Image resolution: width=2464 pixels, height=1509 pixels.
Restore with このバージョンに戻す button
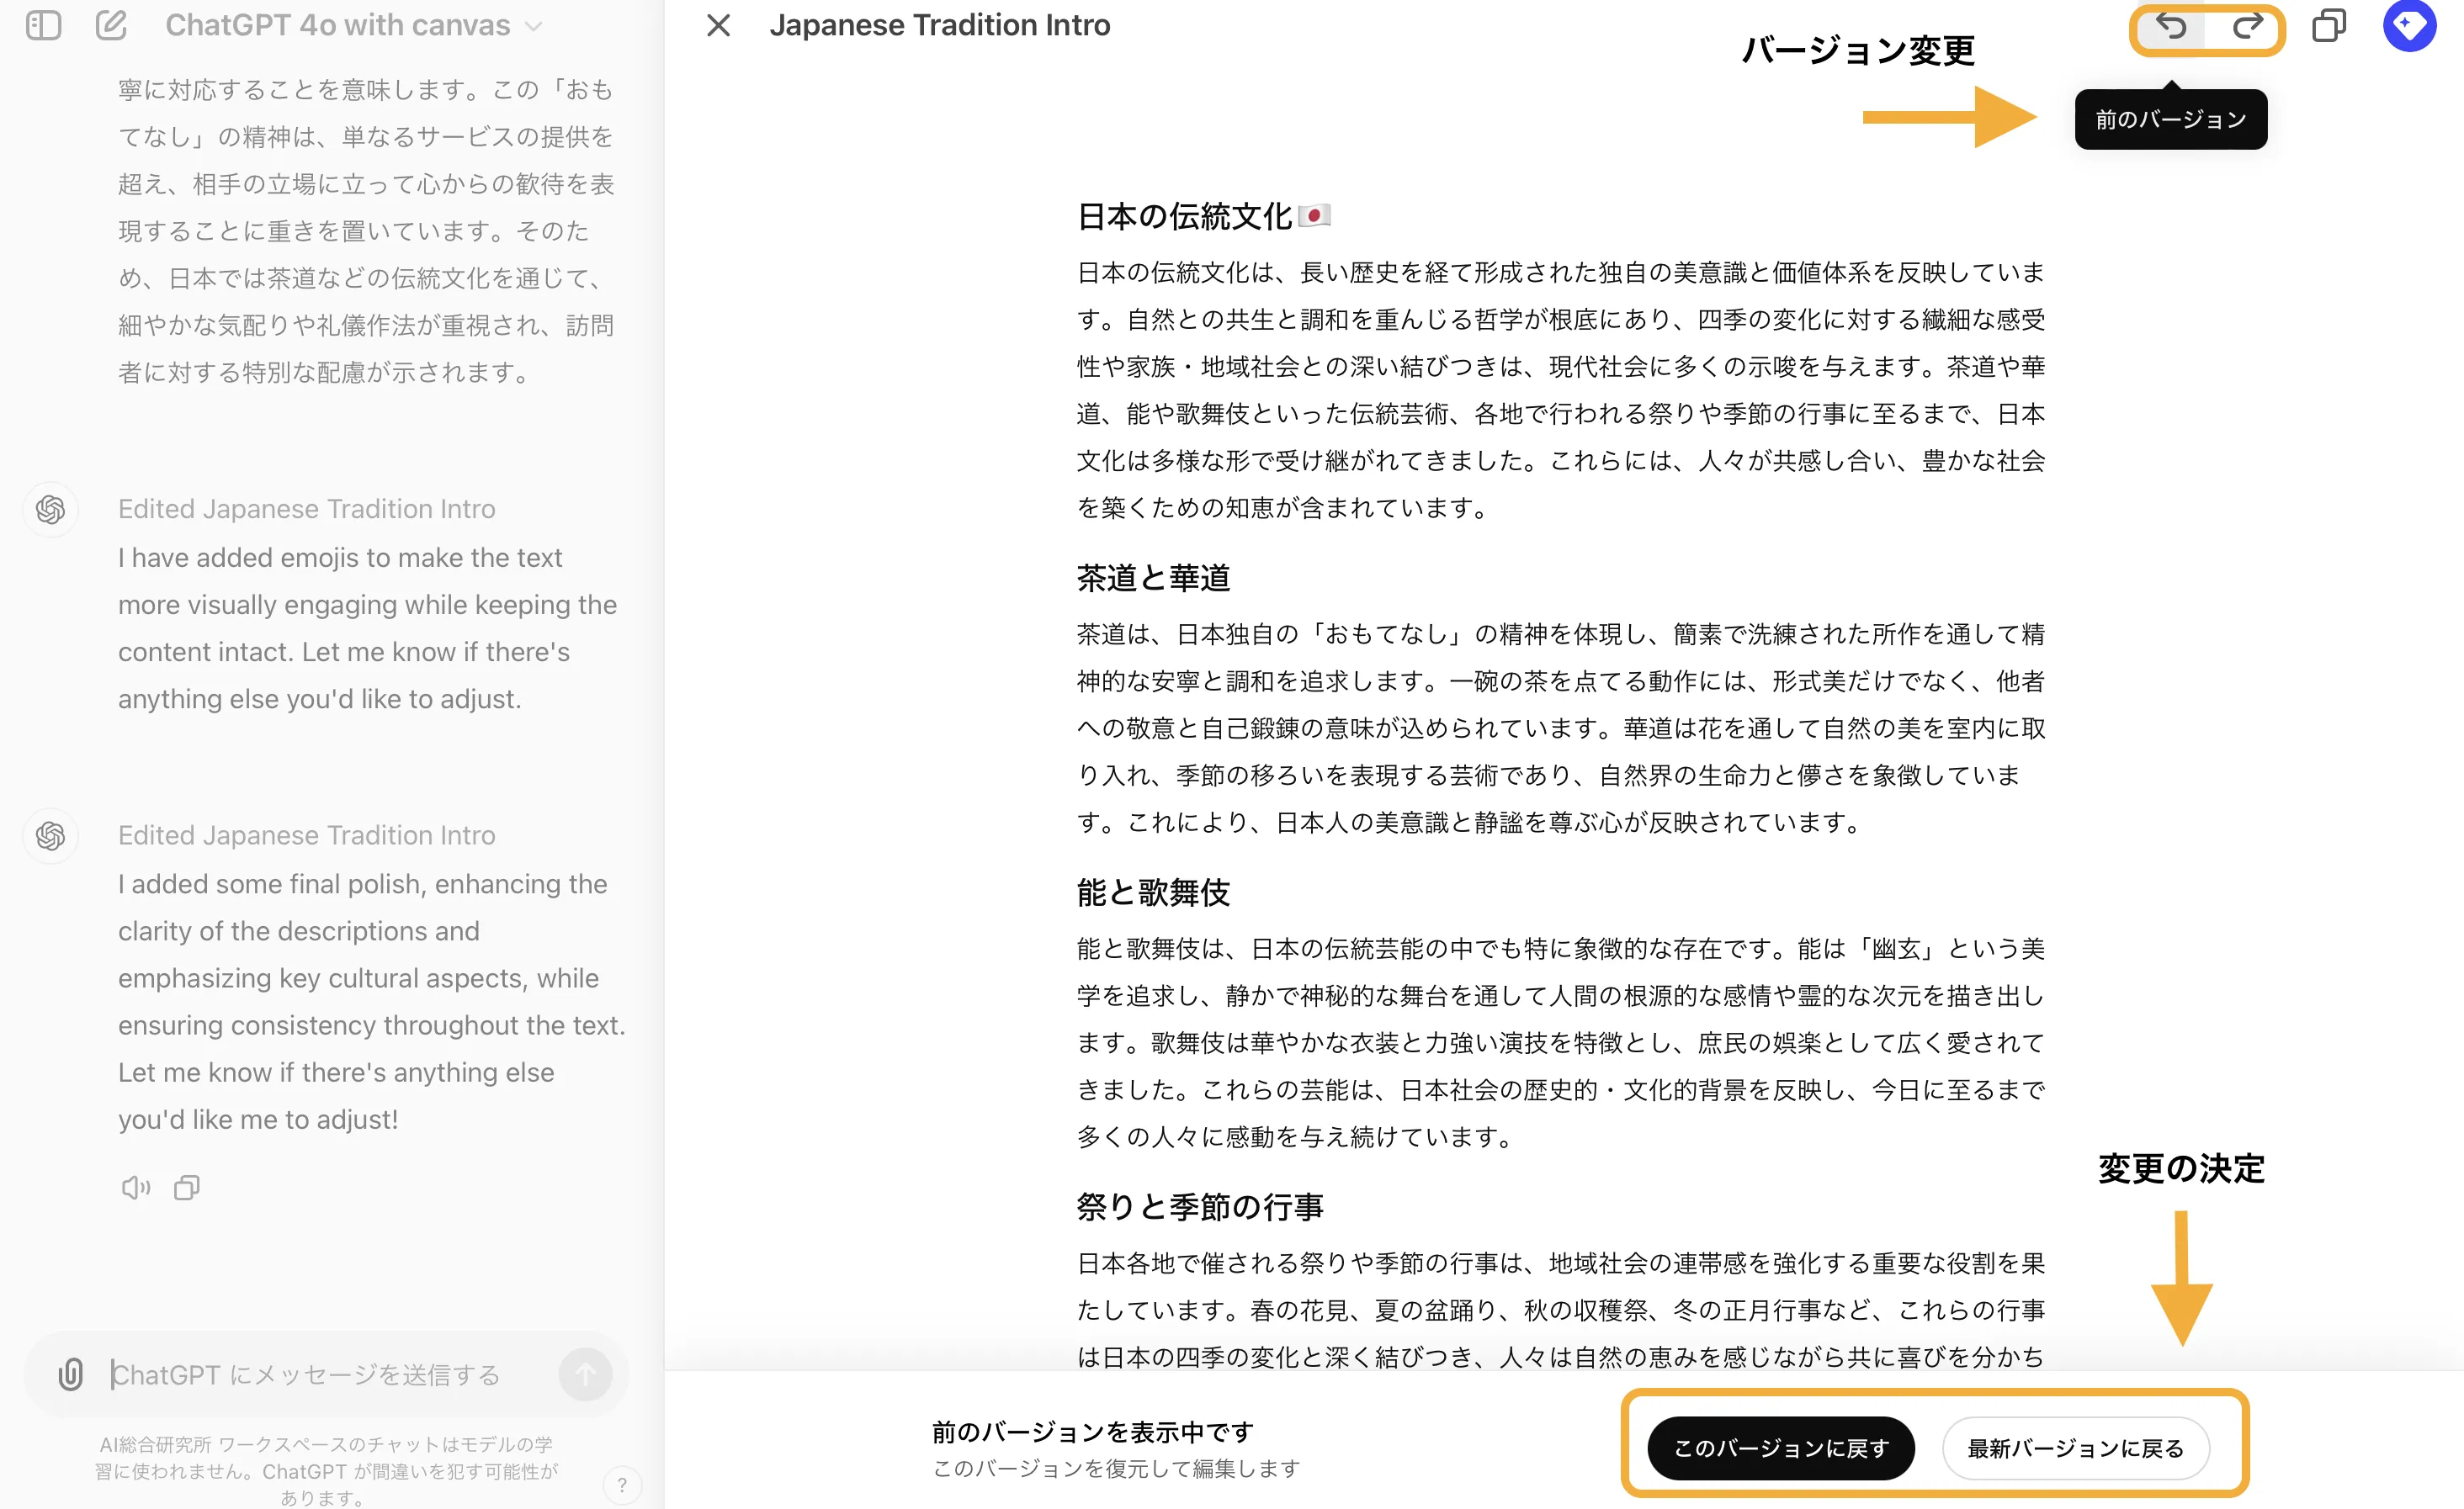1781,1448
